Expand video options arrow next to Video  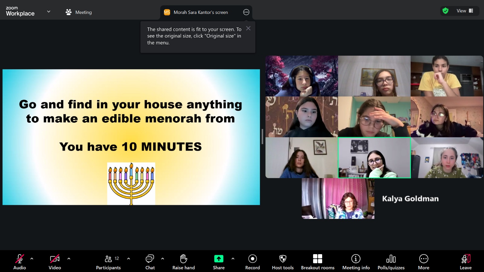(69, 259)
